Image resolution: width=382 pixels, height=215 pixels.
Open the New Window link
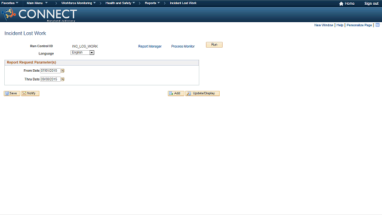pos(324,25)
